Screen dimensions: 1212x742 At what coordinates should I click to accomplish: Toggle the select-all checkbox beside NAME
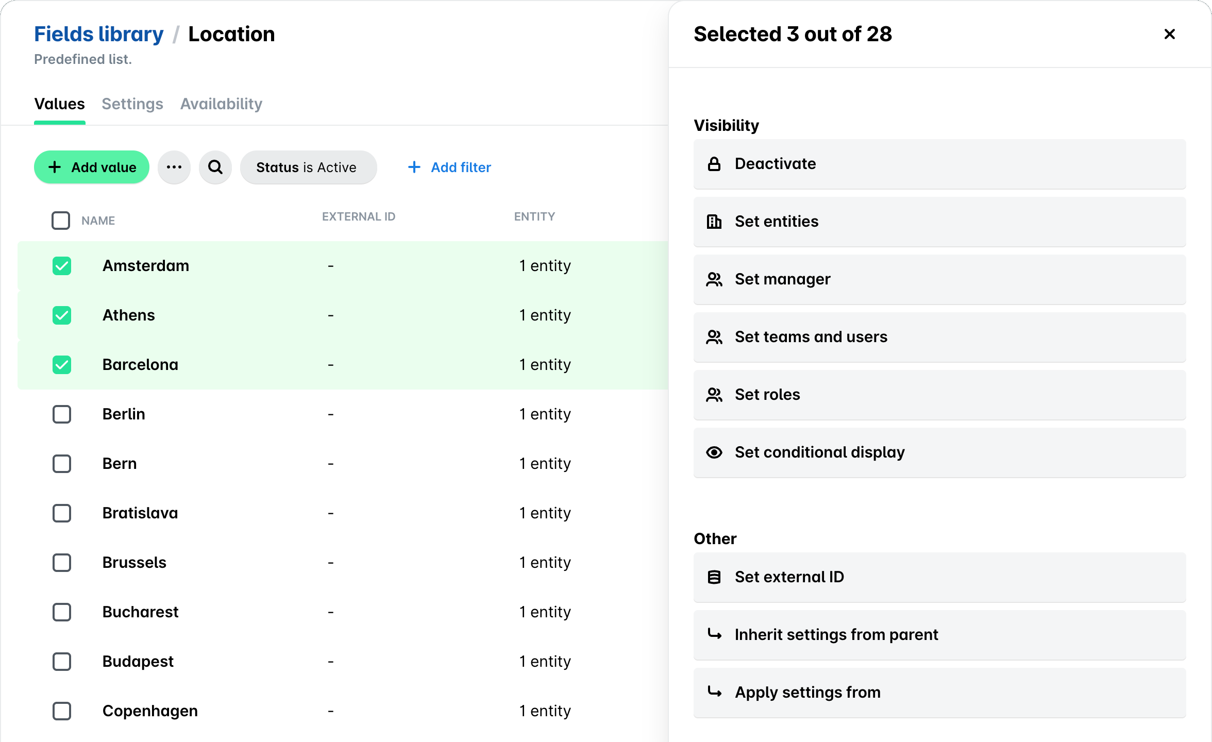click(61, 221)
